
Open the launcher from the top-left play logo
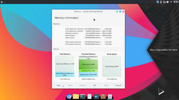[2, 2]
